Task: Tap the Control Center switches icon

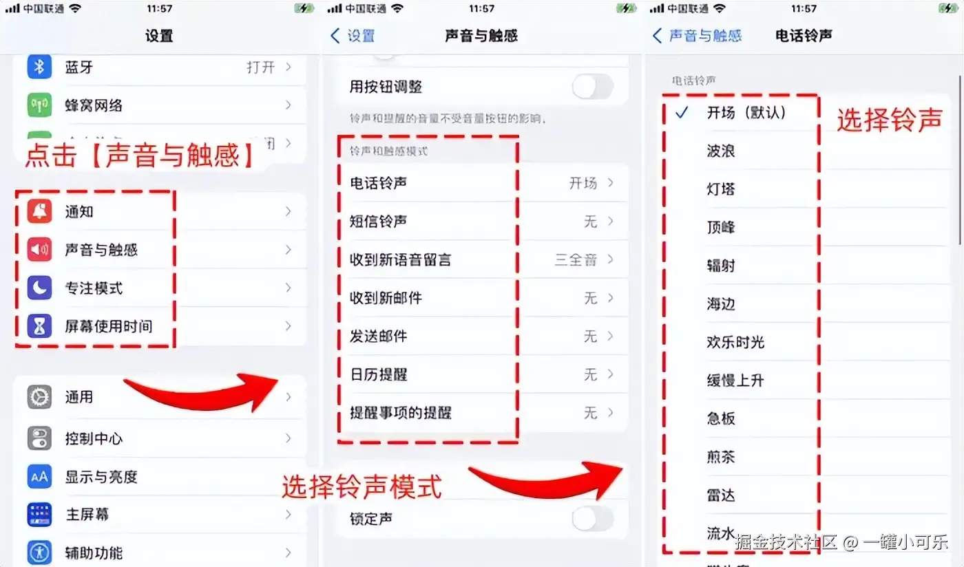Action: tap(39, 438)
